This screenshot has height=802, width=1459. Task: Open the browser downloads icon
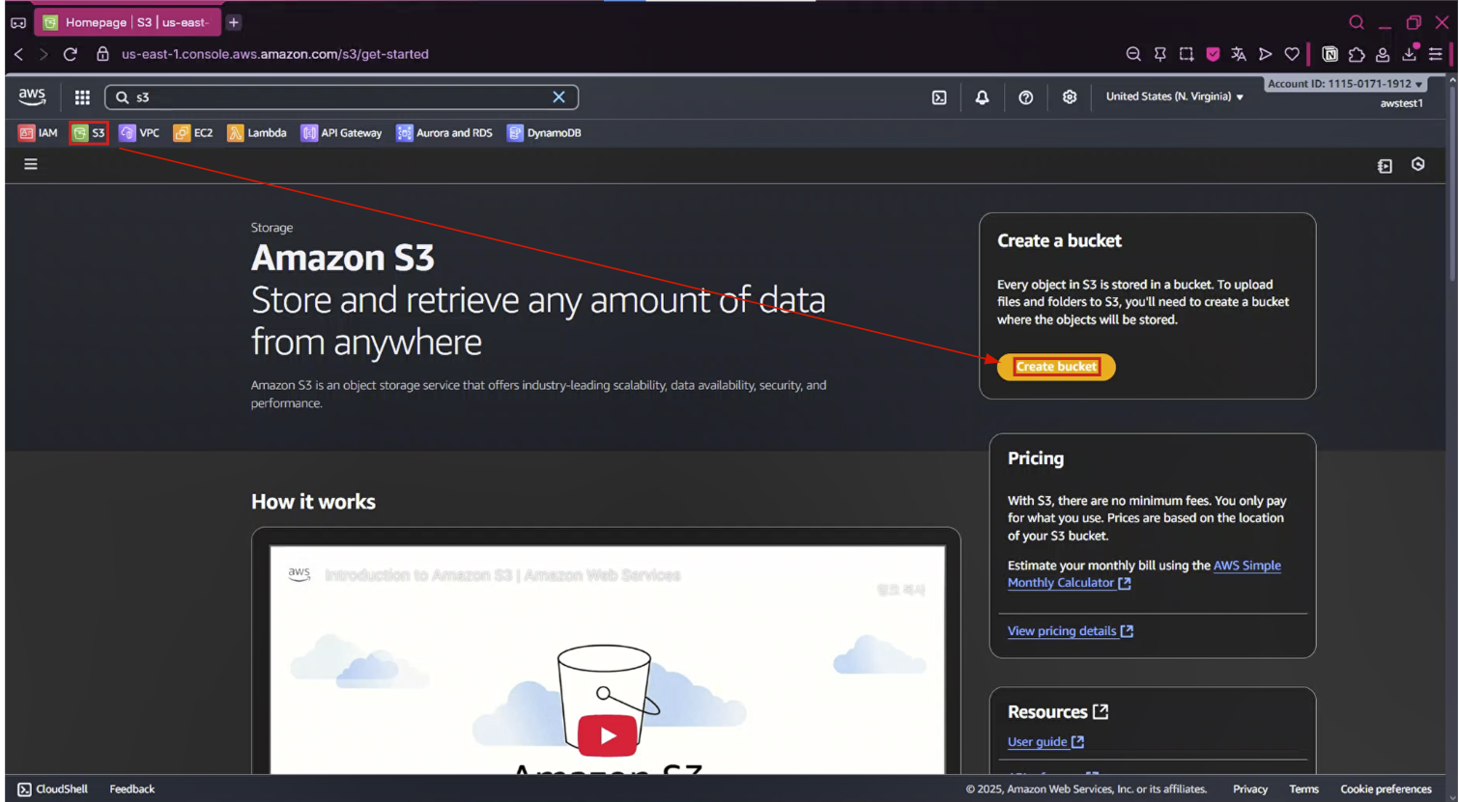point(1410,53)
